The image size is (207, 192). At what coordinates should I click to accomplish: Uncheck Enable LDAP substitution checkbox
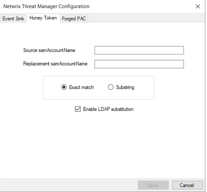pos(78,109)
